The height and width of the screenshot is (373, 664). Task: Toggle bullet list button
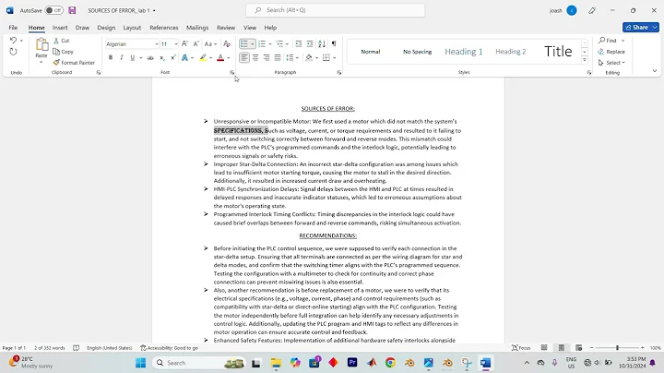[x=244, y=43]
